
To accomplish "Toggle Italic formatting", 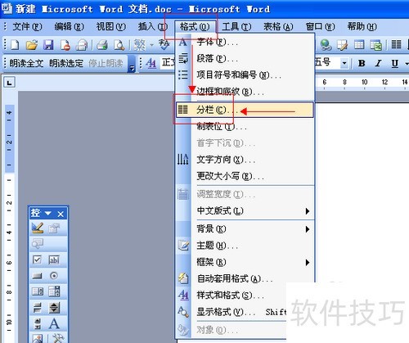I will [378, 63].
